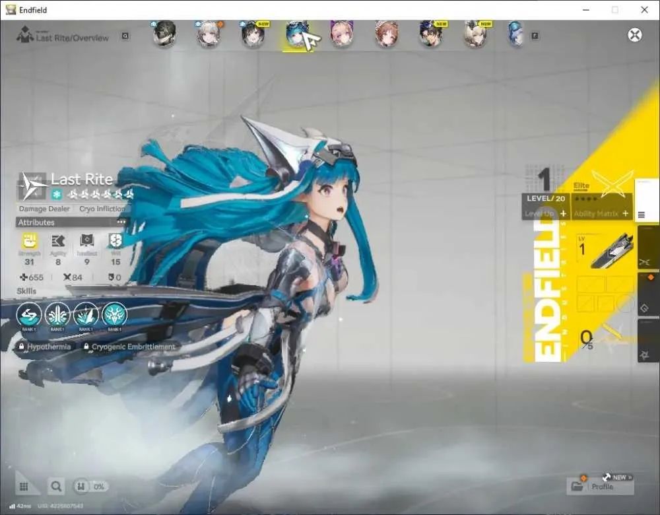Select the dark-haired masked operator portrait
The image size is (660, 515).
(164, 34)
